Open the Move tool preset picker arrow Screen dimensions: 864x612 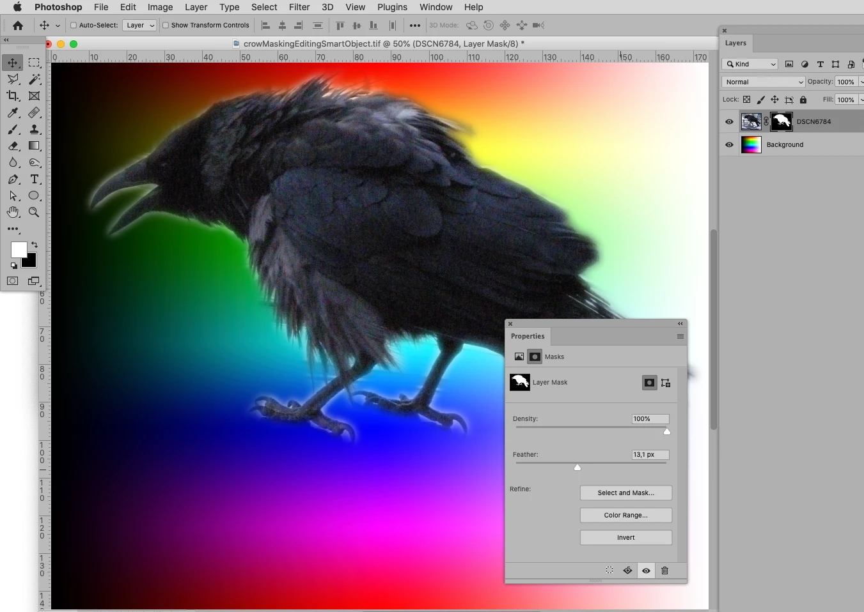point(58,26)
